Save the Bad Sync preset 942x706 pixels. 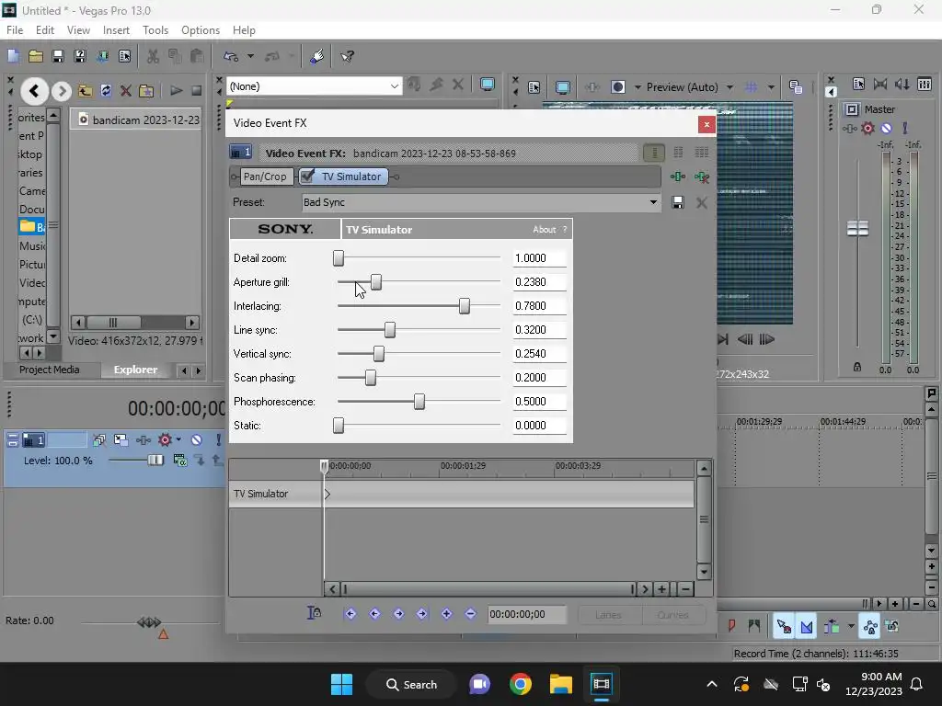(678, 202)
